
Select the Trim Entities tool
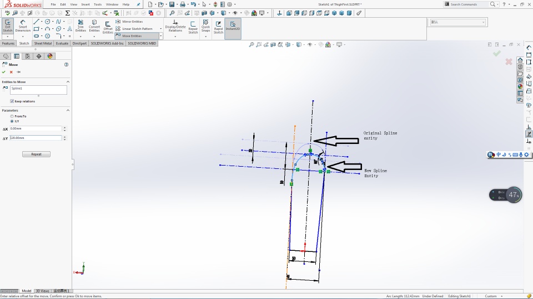click(x=81, y=26)
